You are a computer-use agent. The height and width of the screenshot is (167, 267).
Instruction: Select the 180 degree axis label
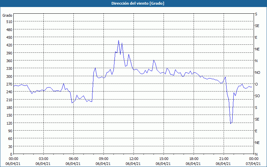click(x=10, y=108)
